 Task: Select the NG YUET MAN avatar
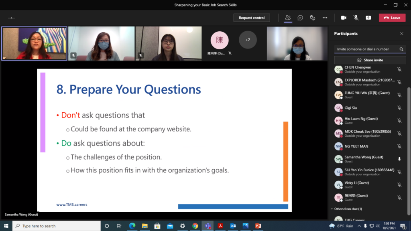tap(338, 146)
